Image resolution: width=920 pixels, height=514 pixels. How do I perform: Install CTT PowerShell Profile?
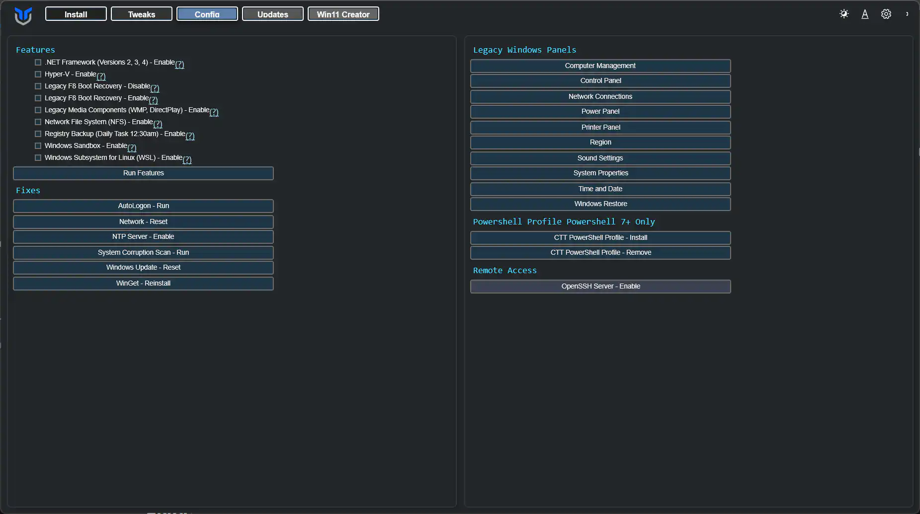(600, 237)
